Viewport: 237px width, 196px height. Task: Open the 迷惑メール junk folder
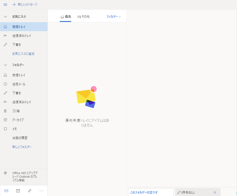pyautogui.click(x=19, y=84)
